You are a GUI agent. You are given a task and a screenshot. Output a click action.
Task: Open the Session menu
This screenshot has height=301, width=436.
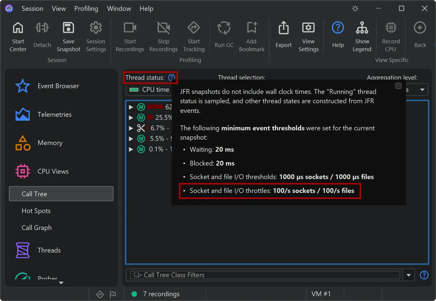click(32, 8)
